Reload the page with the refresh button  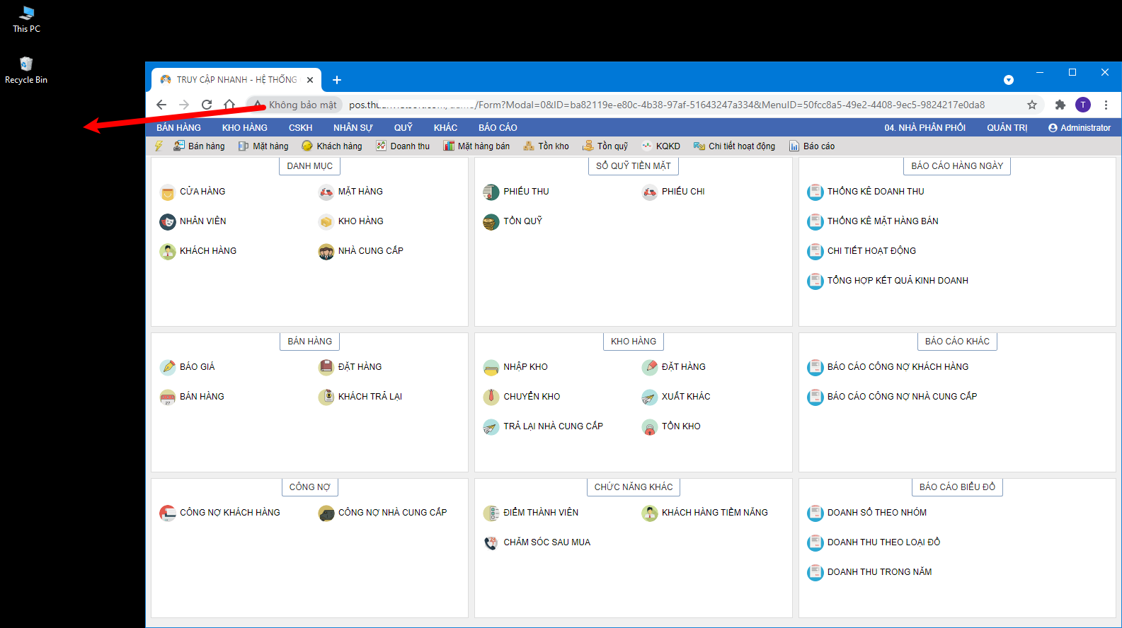point(207,105)
